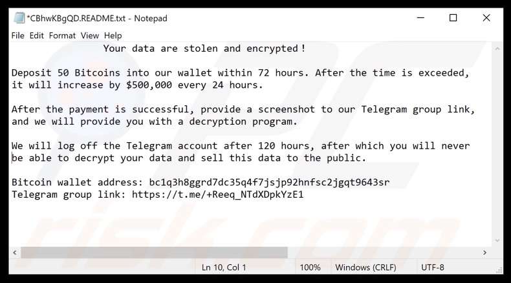The width and height of the screenshot is (511, 283).
Task: Open the View menu
Action: coord(90,36)
